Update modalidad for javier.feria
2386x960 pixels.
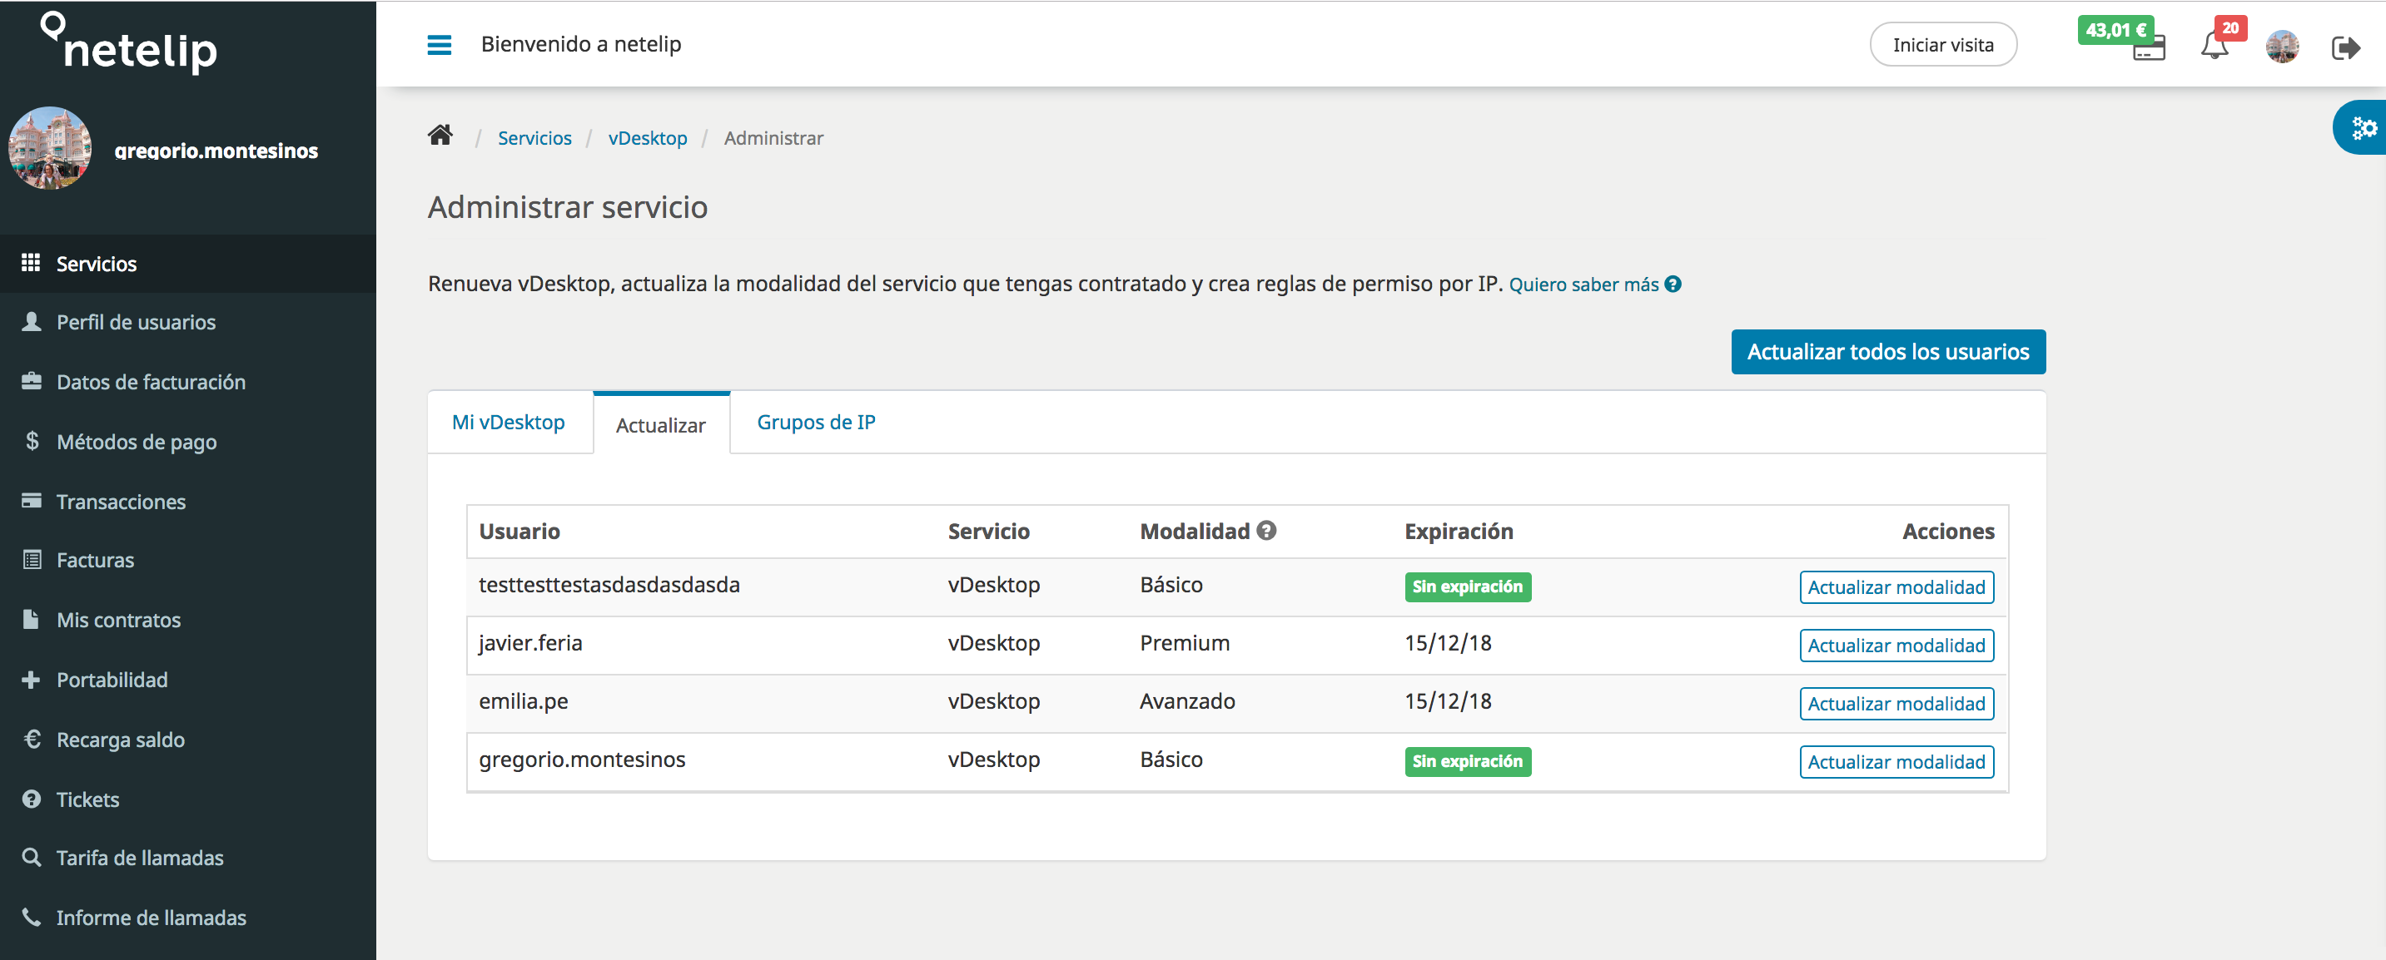1896,646
